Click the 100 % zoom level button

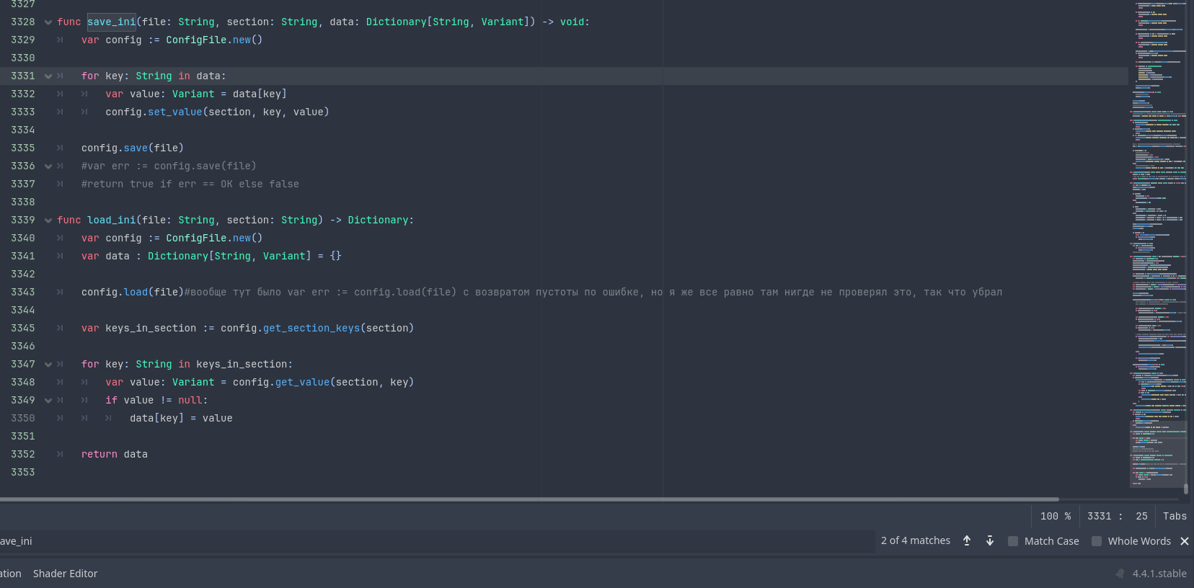click(x=1055, y=516)
